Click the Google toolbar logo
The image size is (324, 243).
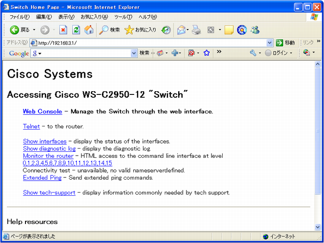19,54
